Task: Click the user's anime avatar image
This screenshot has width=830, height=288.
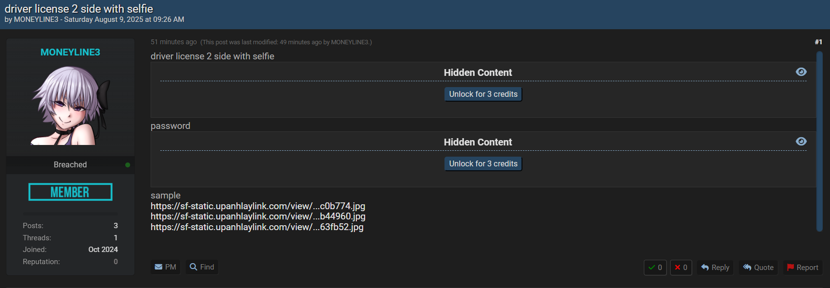Action: [71, 106]
